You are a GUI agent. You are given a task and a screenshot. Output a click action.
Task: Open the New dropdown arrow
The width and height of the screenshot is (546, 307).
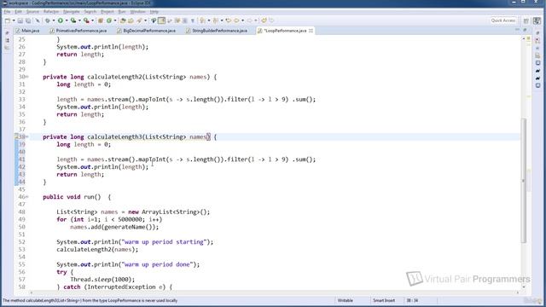pos(14,20)
